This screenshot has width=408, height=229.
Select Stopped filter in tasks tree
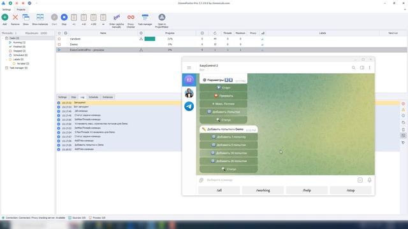click(19, 51)
